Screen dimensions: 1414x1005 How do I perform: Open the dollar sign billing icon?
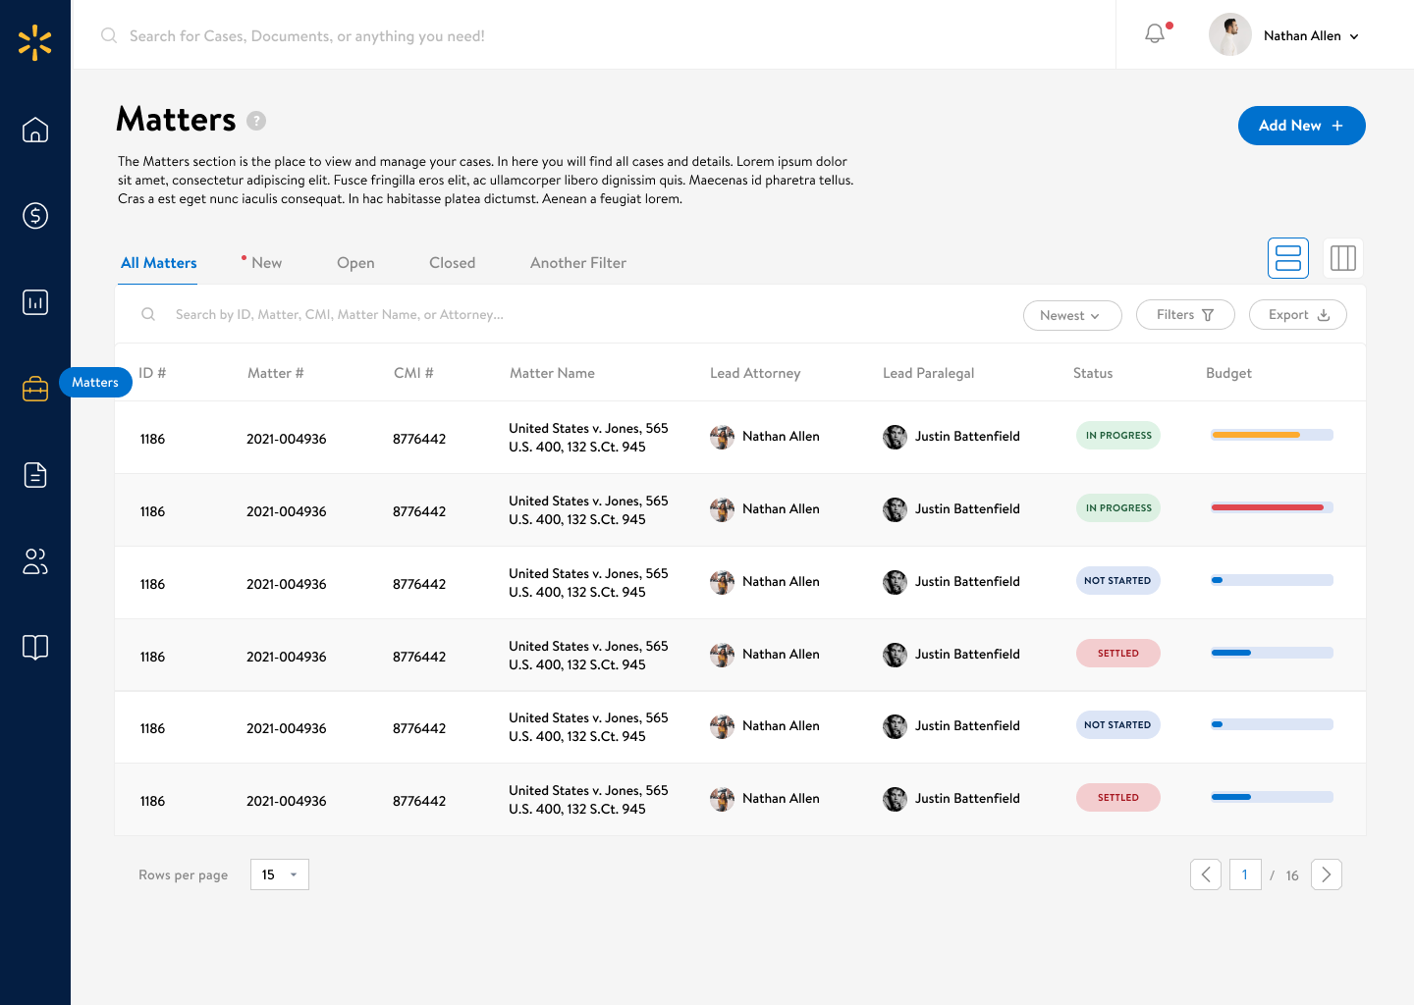coord(35,216)
